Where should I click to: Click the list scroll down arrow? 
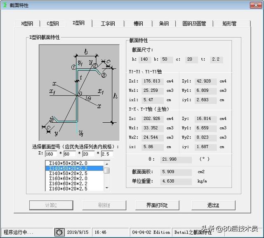tap(107, 188)
